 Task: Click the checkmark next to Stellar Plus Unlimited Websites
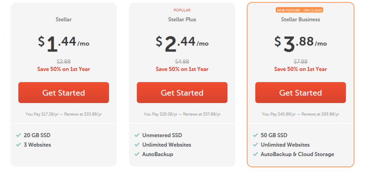pos(137,145)
